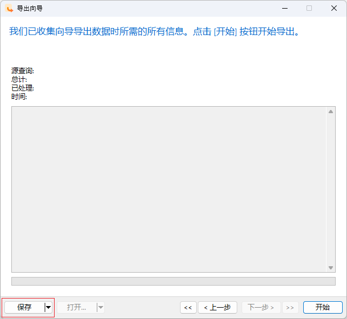This screenshot has height=319, width=347.
Task: Minimize the 导出向导 window
Action: 285,9
